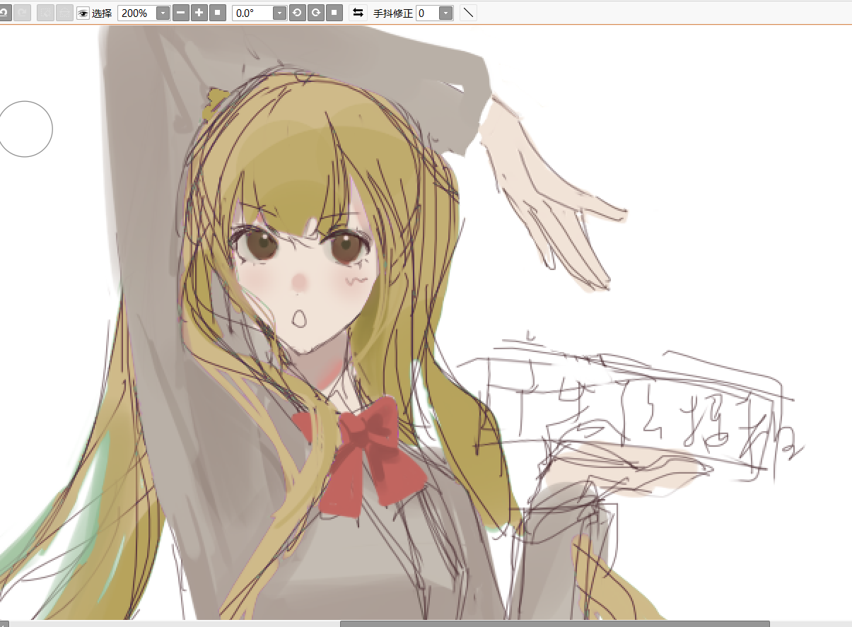Screen dimensions: 852x627
Task: Click the 手抖修正 stabilizer value field
Action: pyautogui.click(x=427, y=13)
